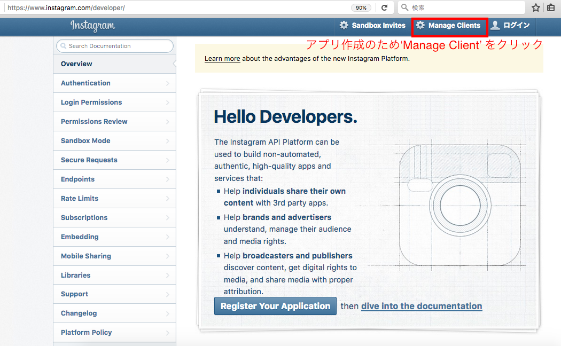
Task: Focus the browser 検索 search box
Action: (461, 7)
